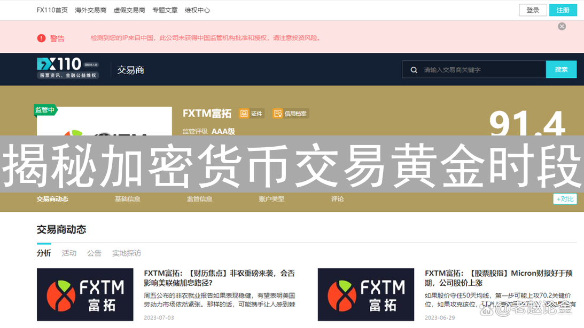
Task: Open the 证件 badge
Action: [252, 114]
